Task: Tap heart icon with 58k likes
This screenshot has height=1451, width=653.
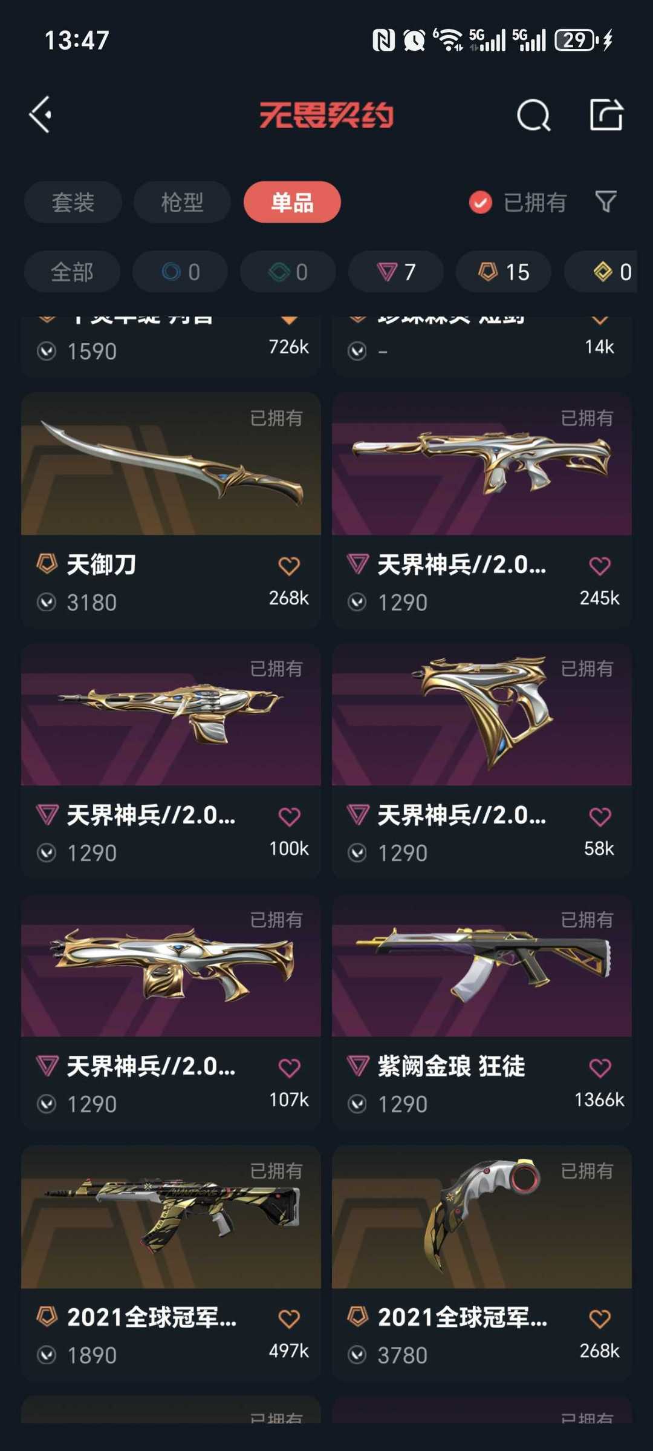Action: [600, 816]
